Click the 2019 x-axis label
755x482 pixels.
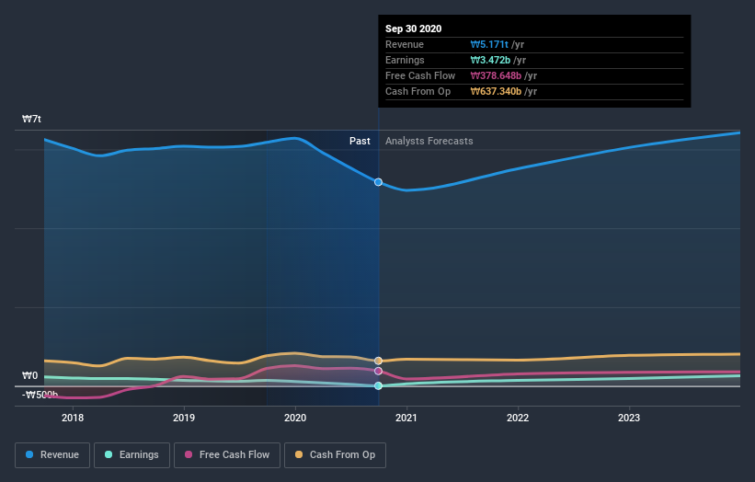coord(184,418)
